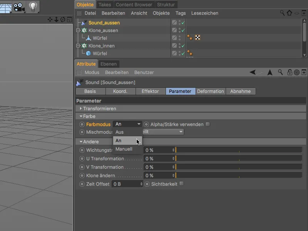This screenshot has width=308, height=231.
Task: Open the Tags menu
Action: 181,13
